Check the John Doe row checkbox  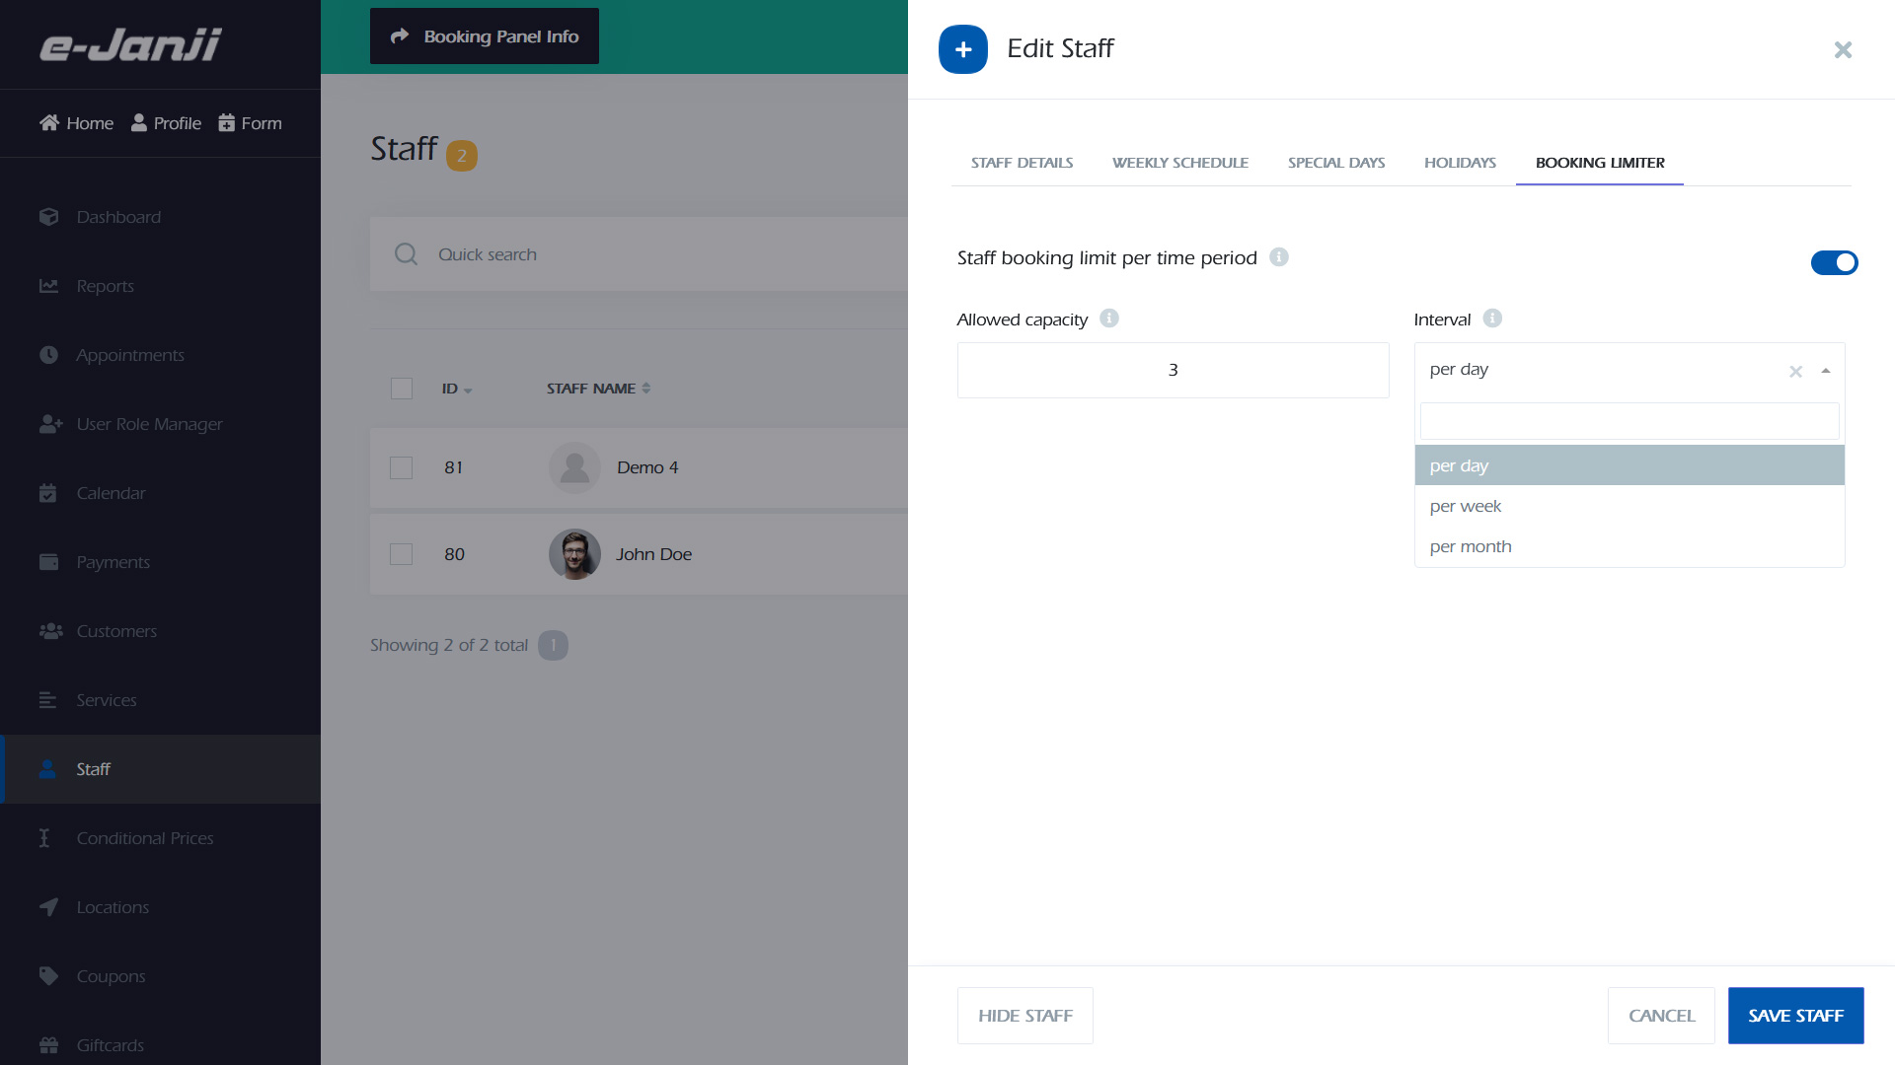click(401, 554)
